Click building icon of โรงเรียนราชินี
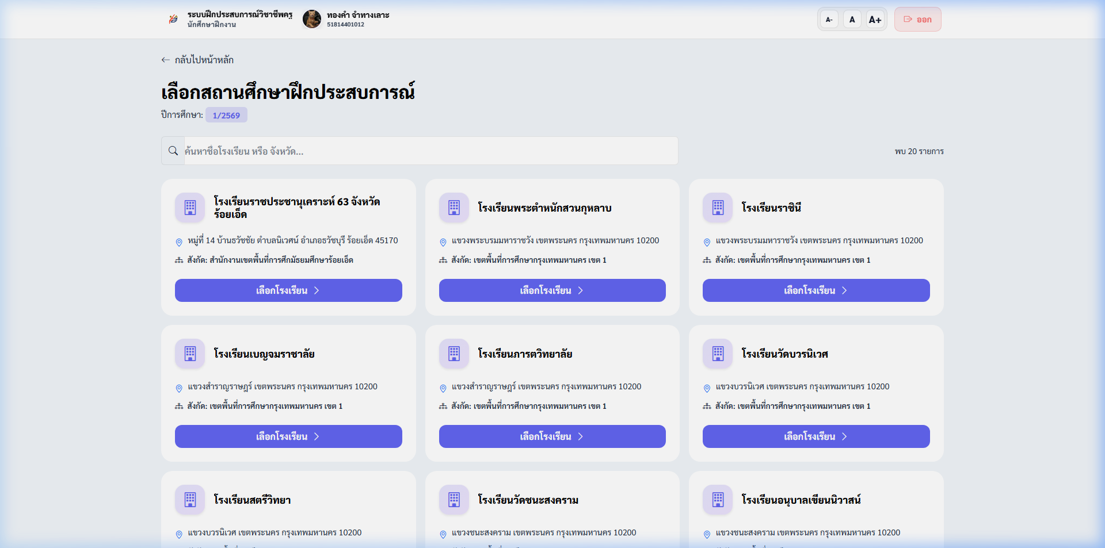Screen dimensions: 1105x548 pos(718,208)
